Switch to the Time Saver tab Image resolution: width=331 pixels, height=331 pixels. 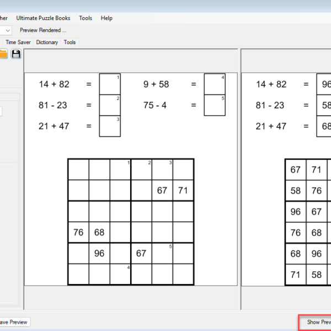click(x=18, y=42)
